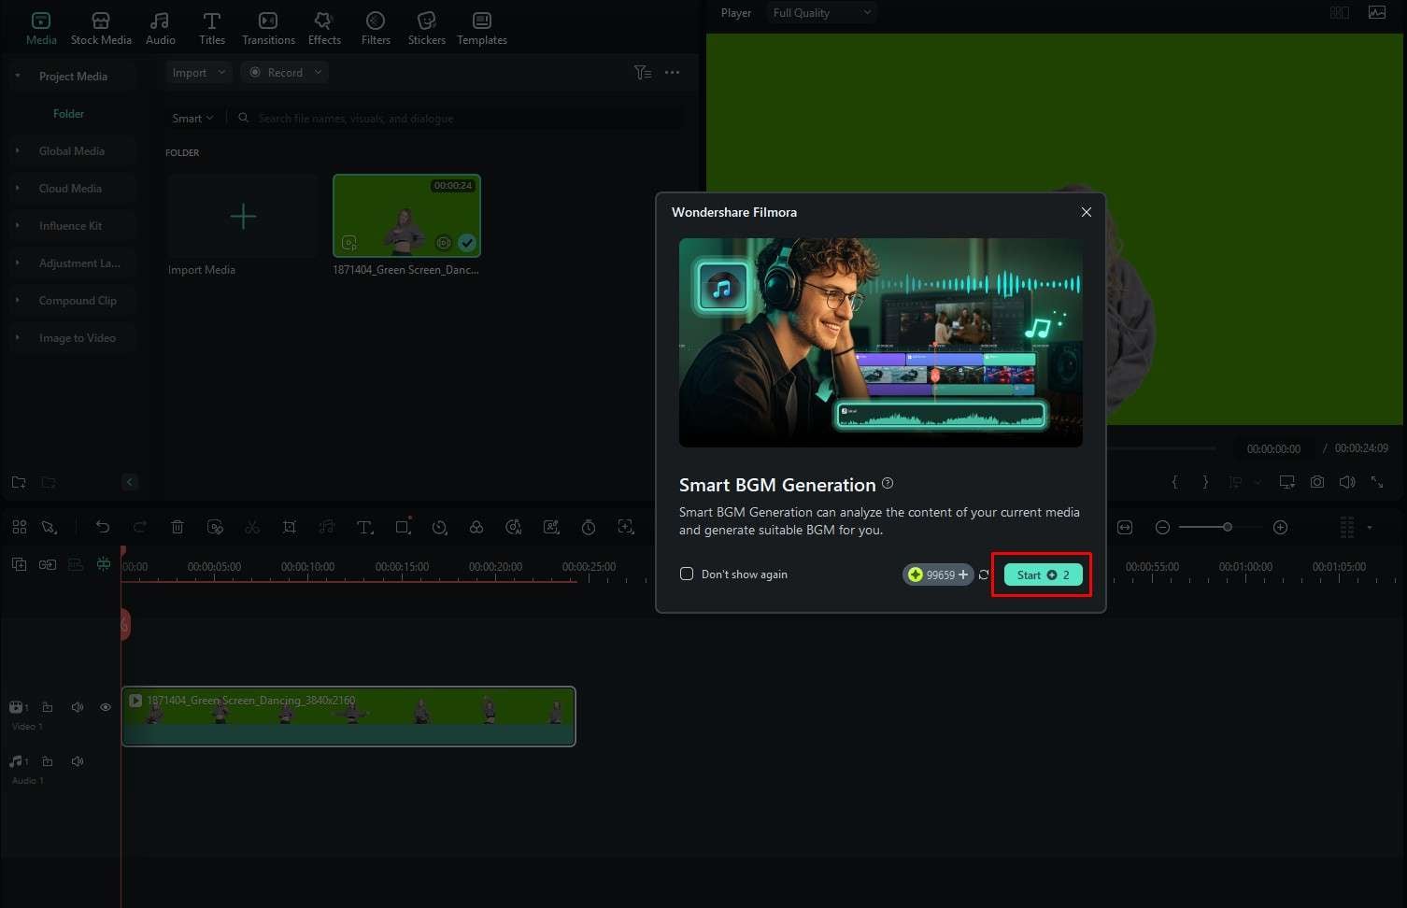Click the Delete trash icon
Image resolution: width=1407 pixels, height=908 pixels.
pos(178,527)
